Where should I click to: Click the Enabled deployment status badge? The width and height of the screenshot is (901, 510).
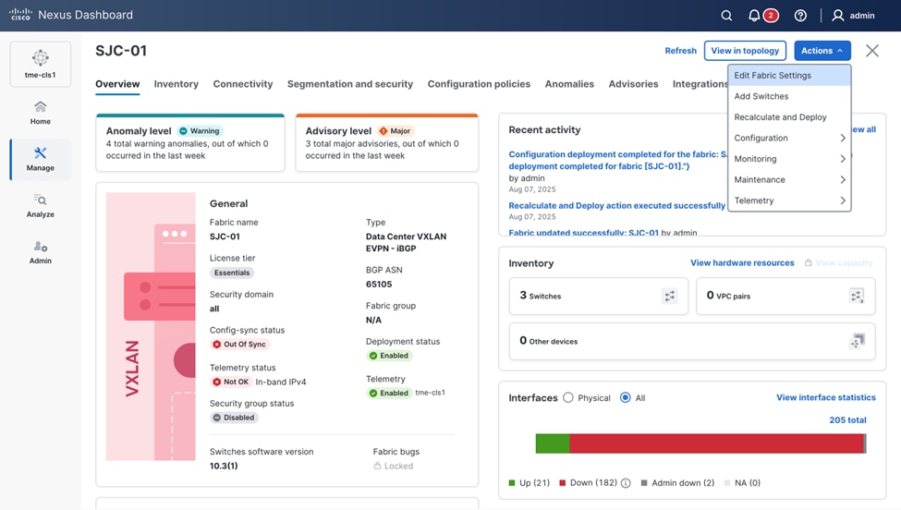pyautogui.click(x=389, y=356)
